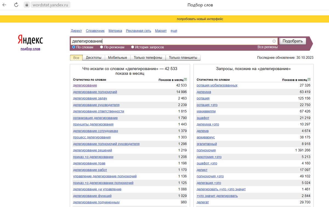Open the организация делегирование query
The width and height of the screenshot is (329, 207).
point(95,118)
